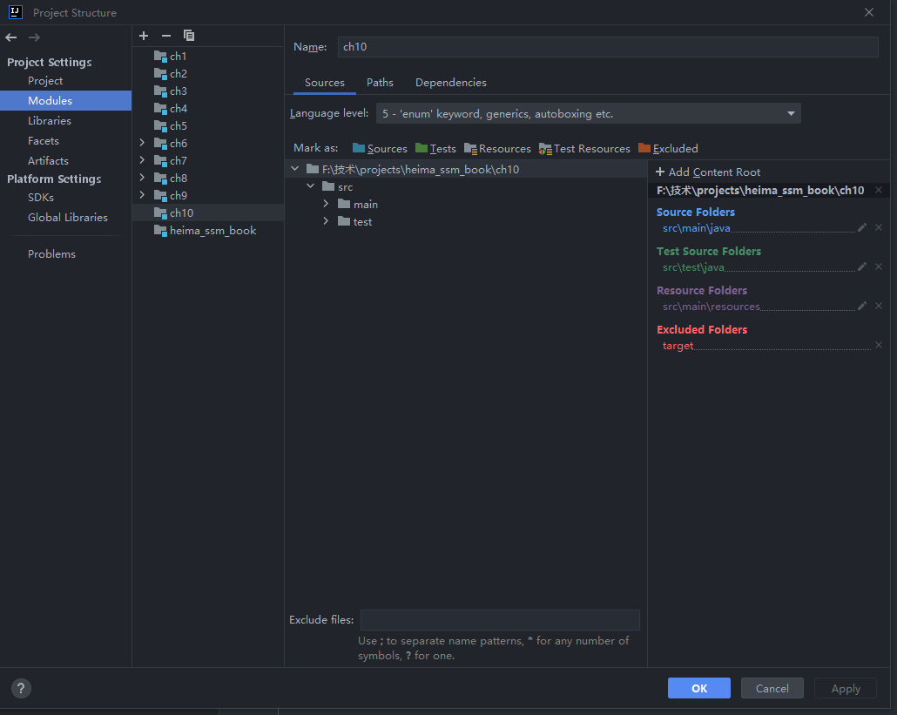Click the Apply button

(x=846, y=688)
